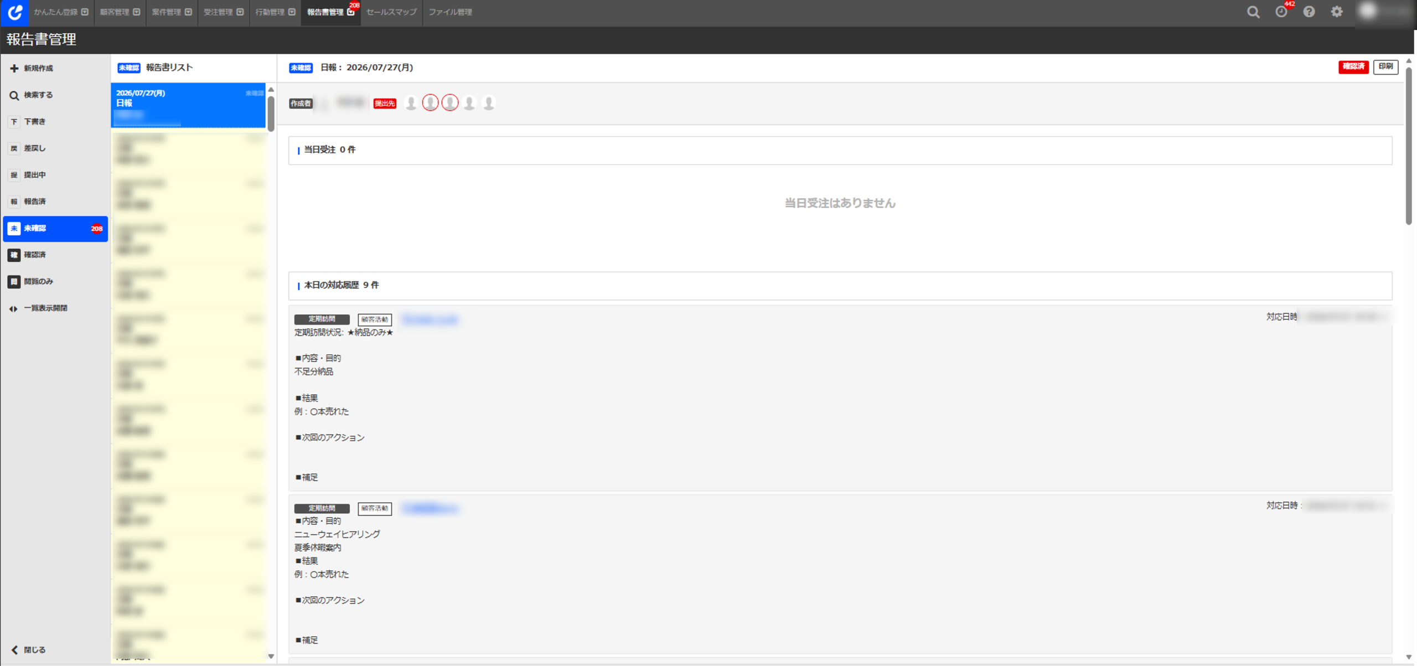Select 下書き in the sidebar
1417x666 pixels.
pyautogui.click(x=55, y=122)
